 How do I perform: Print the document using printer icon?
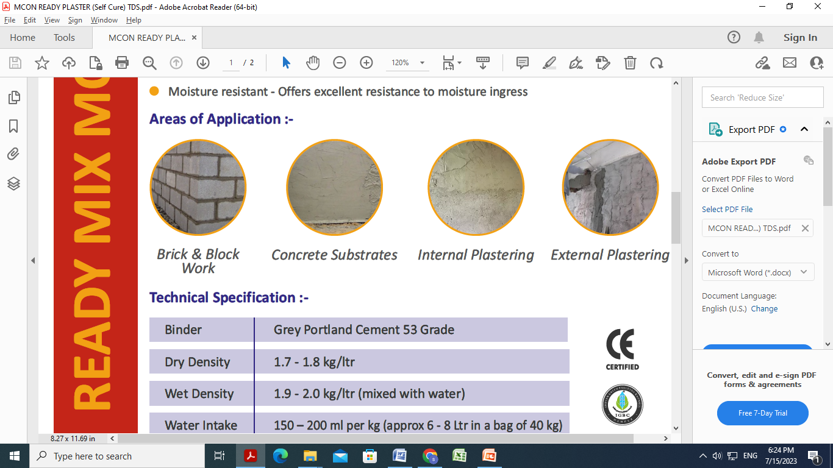tap(122, 63)
